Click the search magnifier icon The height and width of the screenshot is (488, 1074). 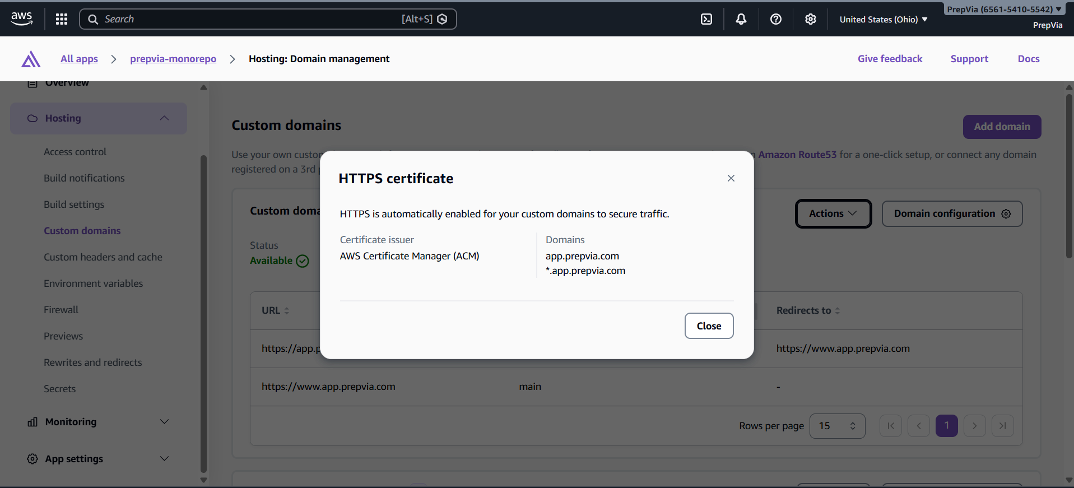coord(93,19)
